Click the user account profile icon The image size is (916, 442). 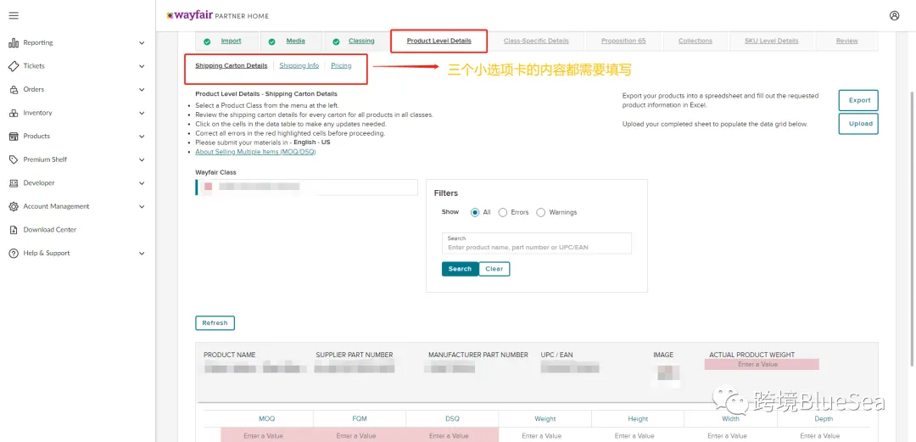coord(895,16)
